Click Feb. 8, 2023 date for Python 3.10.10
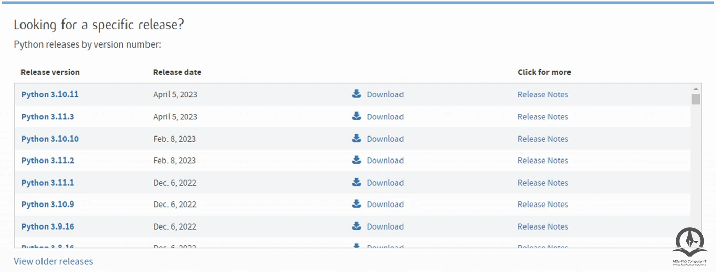This screenshot has height=272, width=716. pos(175,139)
